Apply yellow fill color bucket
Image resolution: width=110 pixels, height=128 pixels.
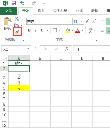click(x=68, y=30)
